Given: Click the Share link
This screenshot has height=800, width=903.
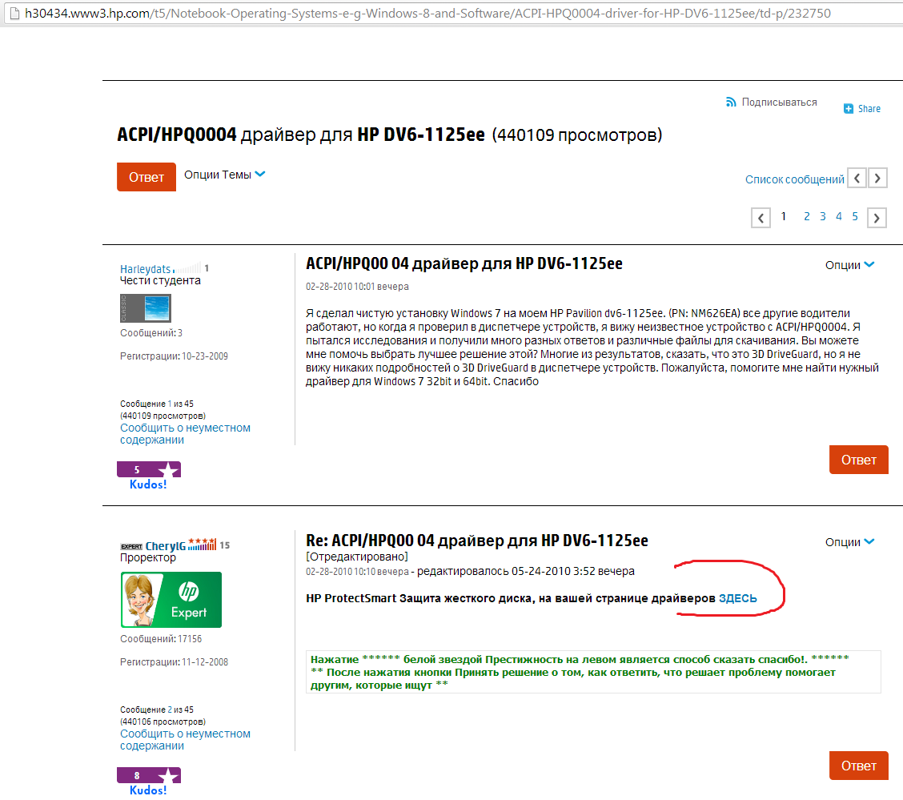Looking at the screenshot, I should tap(869, 109).
